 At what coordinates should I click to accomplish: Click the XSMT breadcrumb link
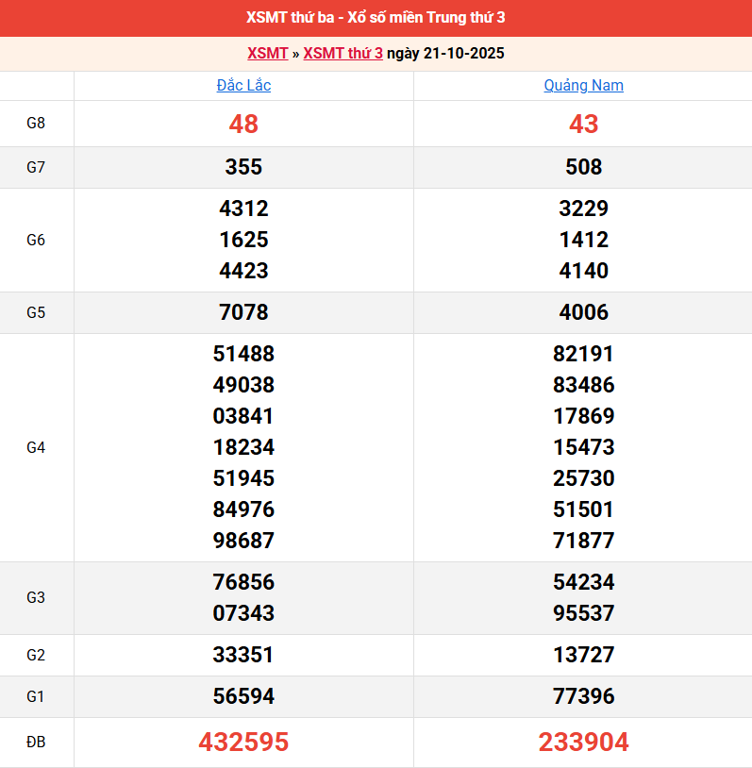click(x=267, y=53)
